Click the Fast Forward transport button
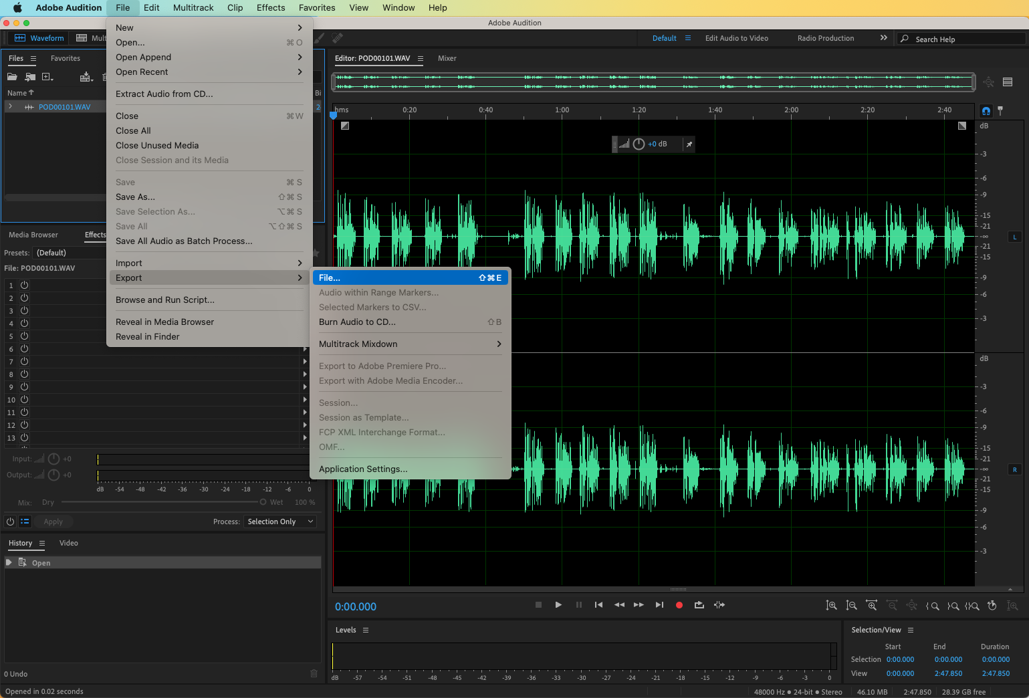The height and width of the screenshot is (698, 1029). (x=639, y=605)
